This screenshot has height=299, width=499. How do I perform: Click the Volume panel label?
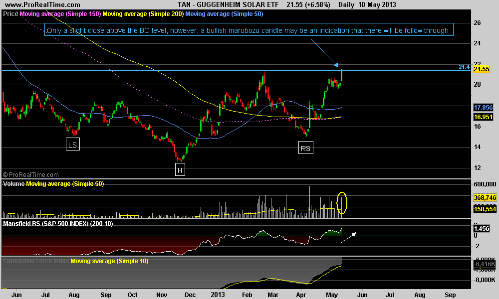[x=13, y=184]
